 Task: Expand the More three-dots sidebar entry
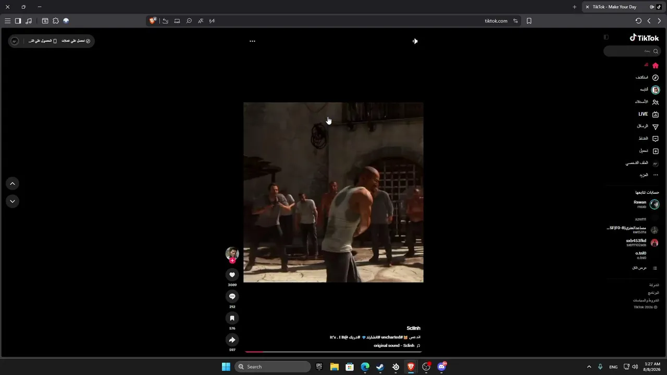tap(649, 175)
